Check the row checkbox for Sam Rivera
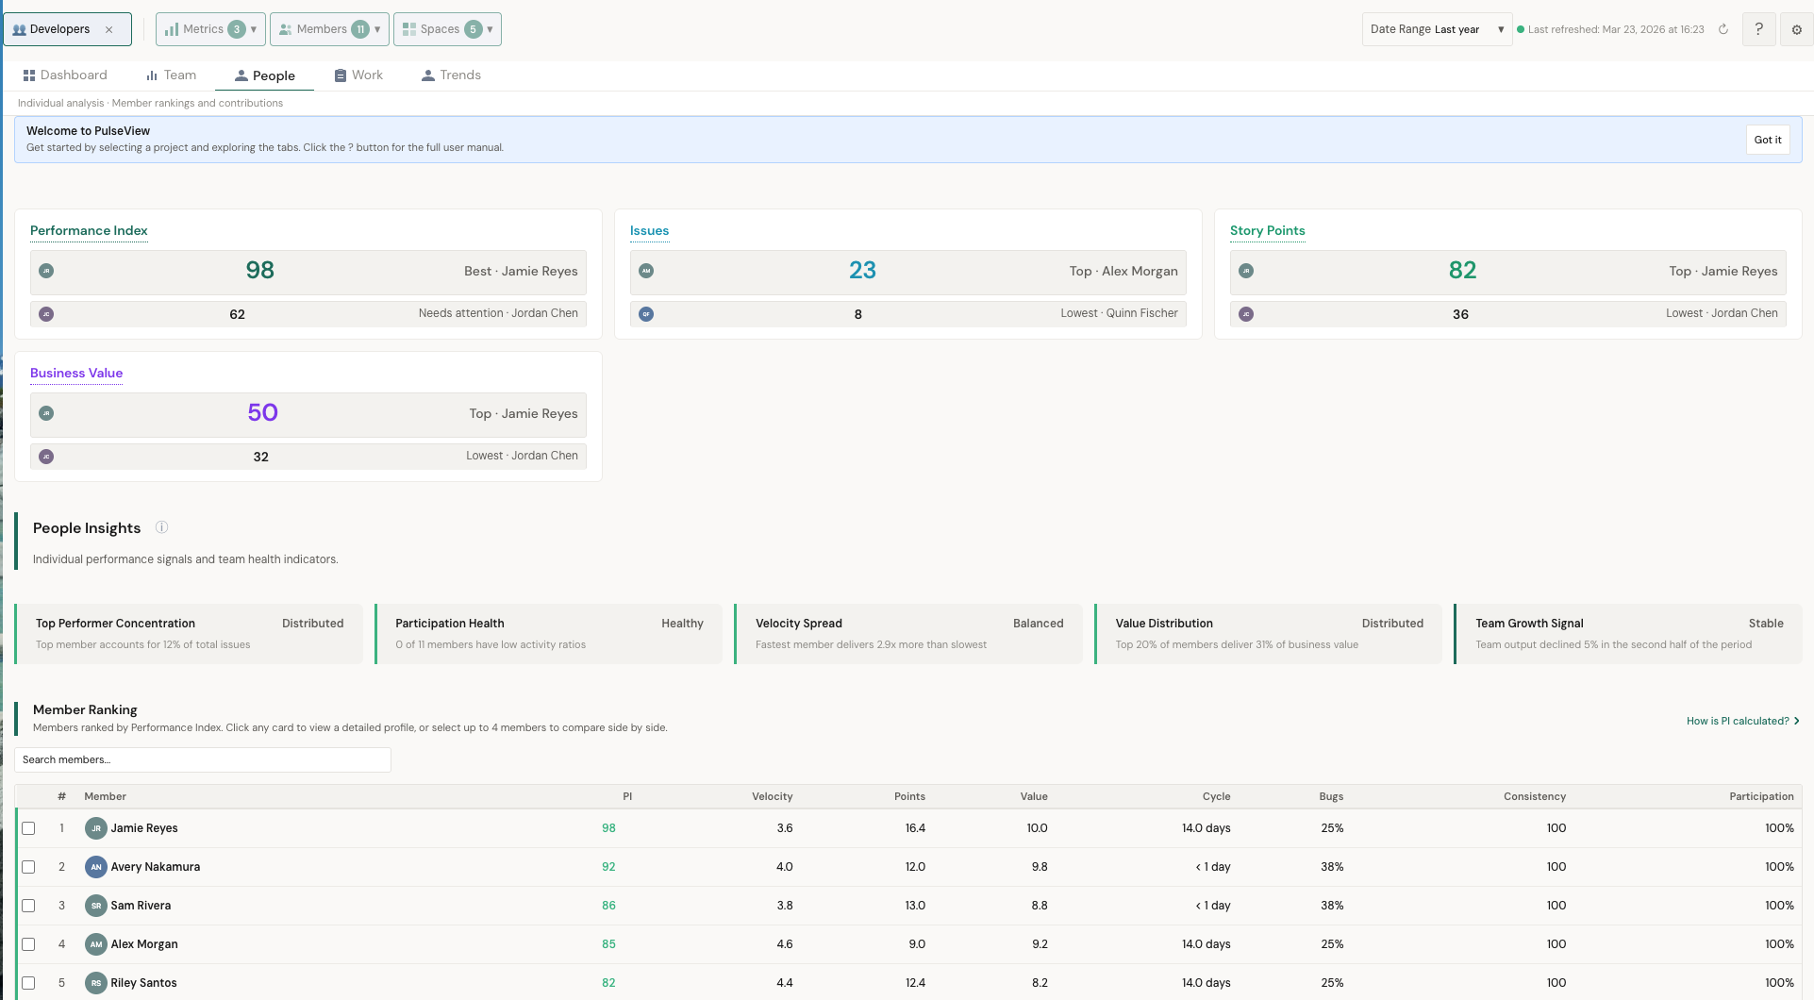This screenshot has width=1814, height=1000. click(x=28, y=905)
